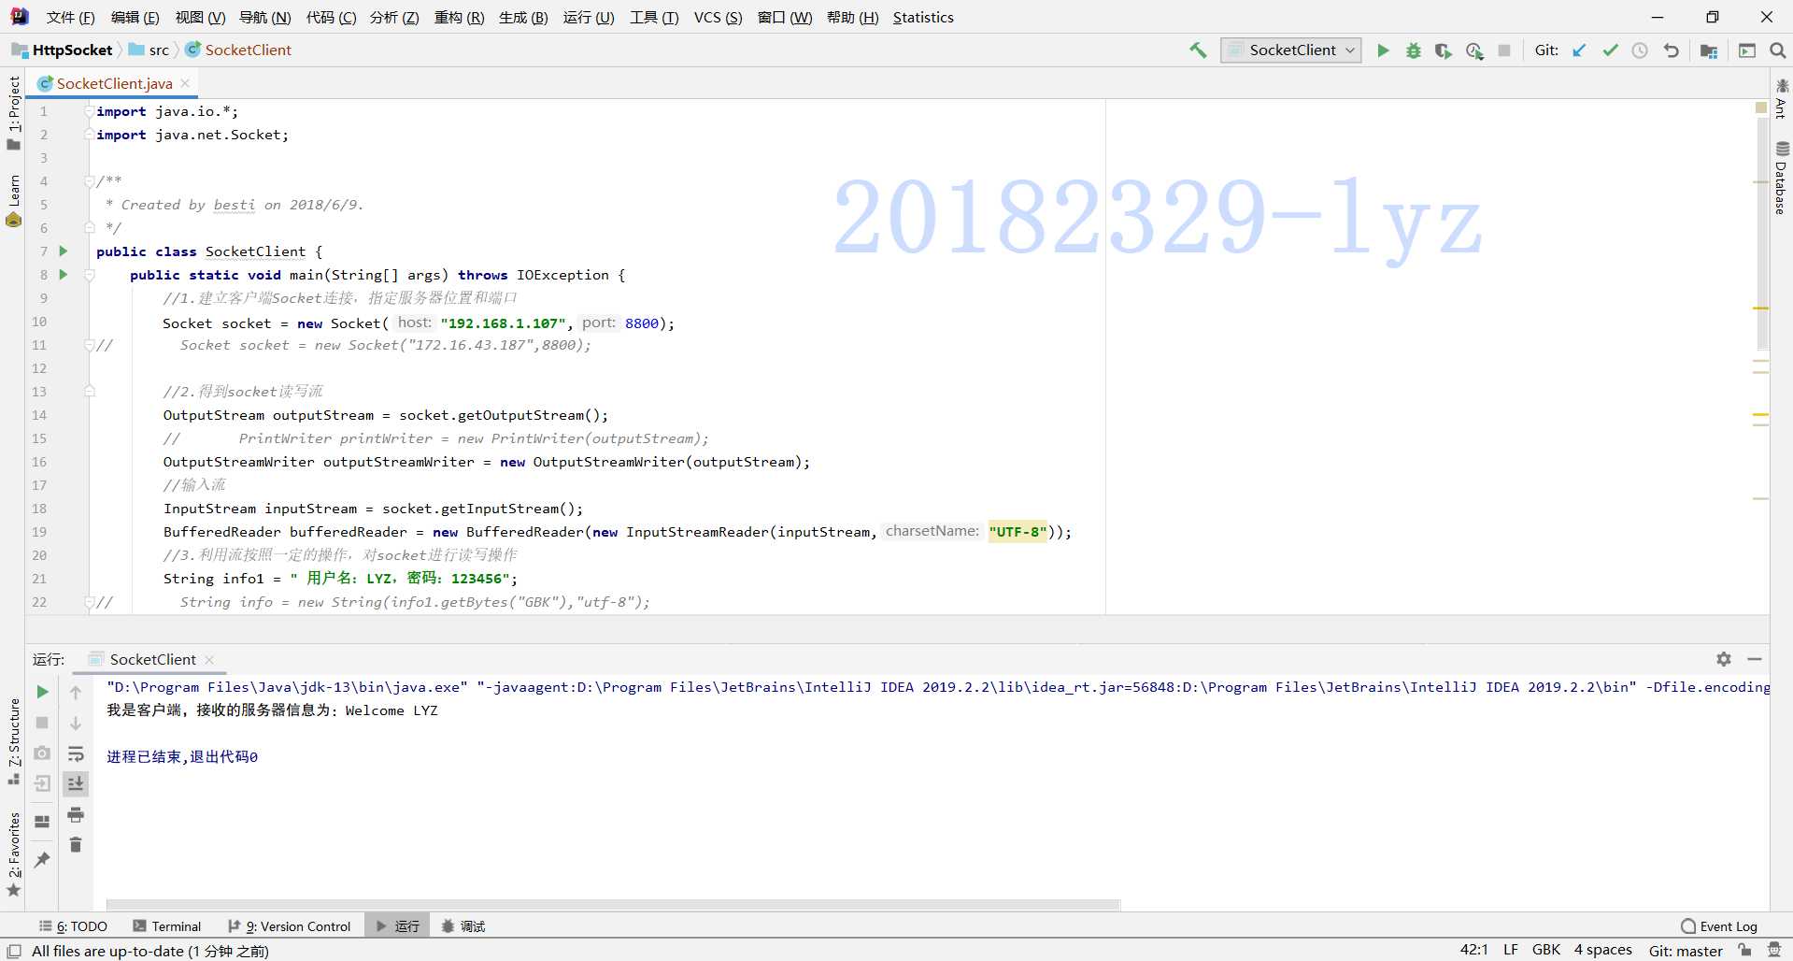Toggle the fold marker on line 11
The width and height of the screenshot is (1793, 961).
pos(89,345)
